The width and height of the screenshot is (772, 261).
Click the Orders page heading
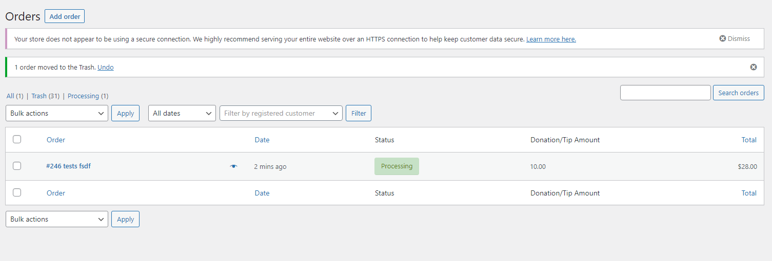23,16
